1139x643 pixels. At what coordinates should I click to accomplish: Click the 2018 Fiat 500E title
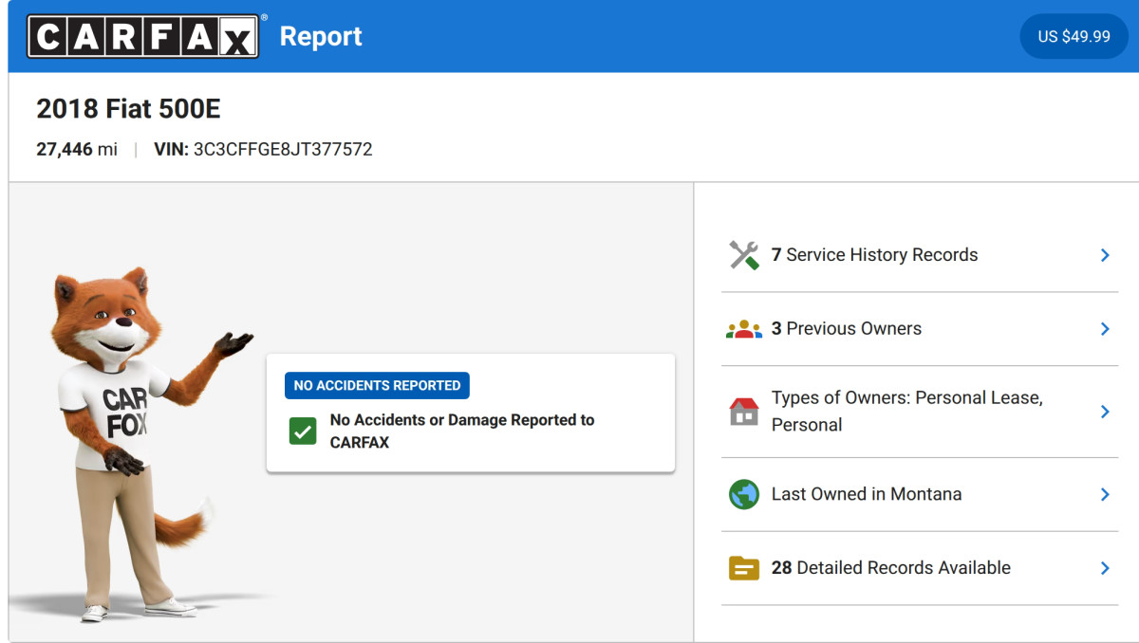pos(128,109)
